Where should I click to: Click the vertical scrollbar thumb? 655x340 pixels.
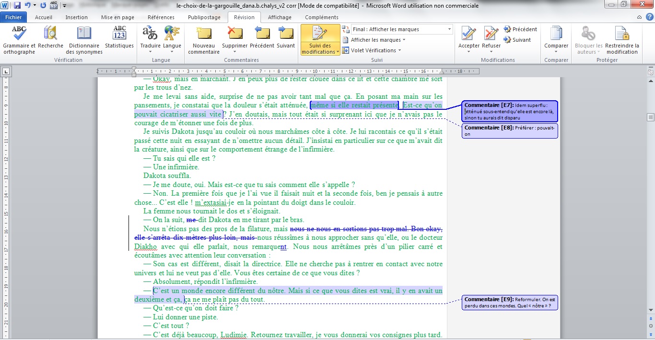[x=651, y=117]
